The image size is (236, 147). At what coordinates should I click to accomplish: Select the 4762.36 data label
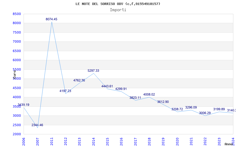click(79, 80)
